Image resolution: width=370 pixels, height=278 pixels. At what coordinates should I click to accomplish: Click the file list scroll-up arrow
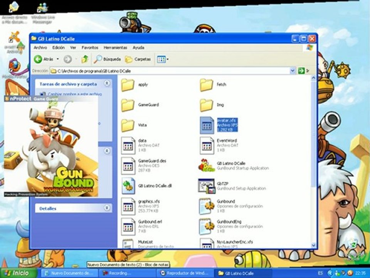[x=313, y=78]
